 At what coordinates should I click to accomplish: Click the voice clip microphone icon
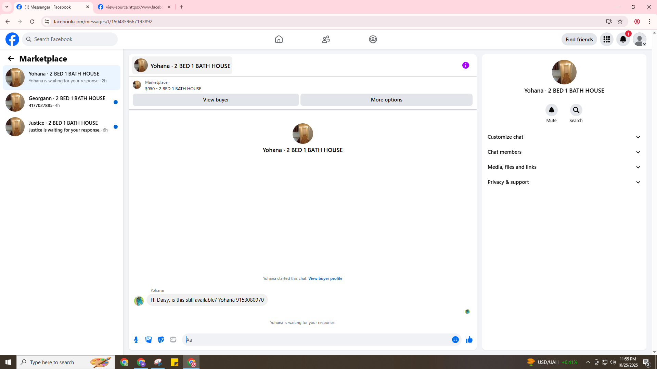(x=136, y=340)
